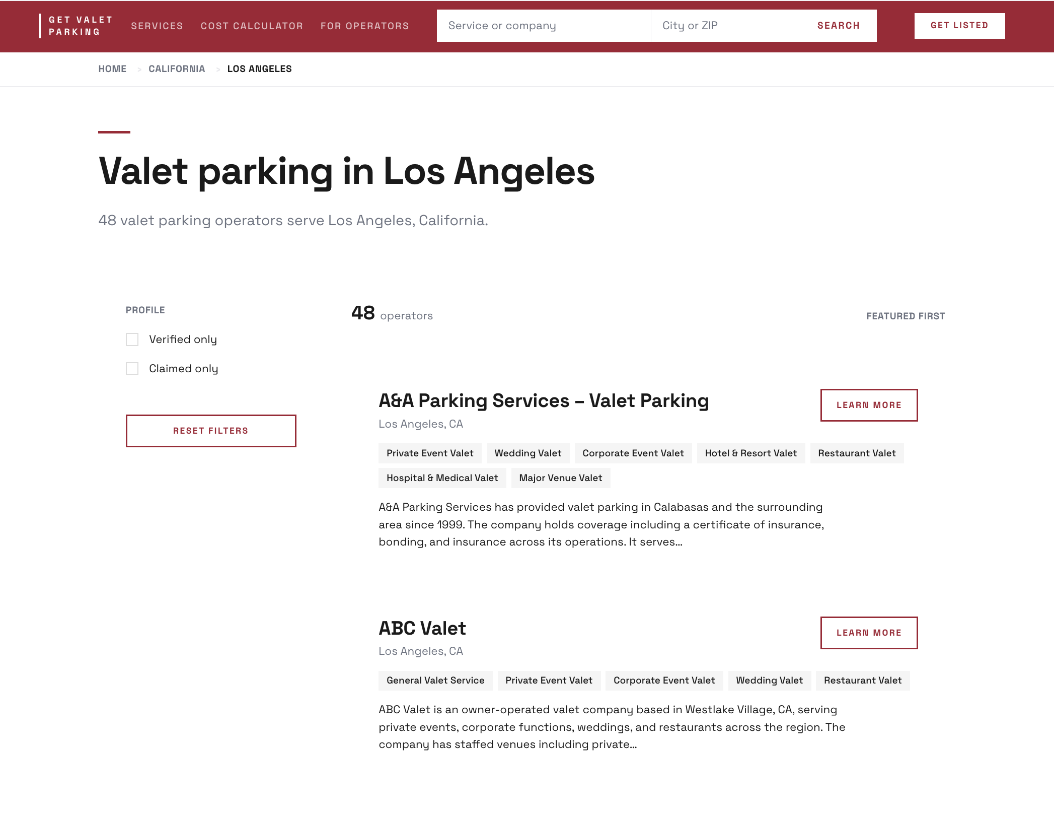Select the General Valet Service tag
Viewport: 1054px width, 816px height.
click(435, 681)
